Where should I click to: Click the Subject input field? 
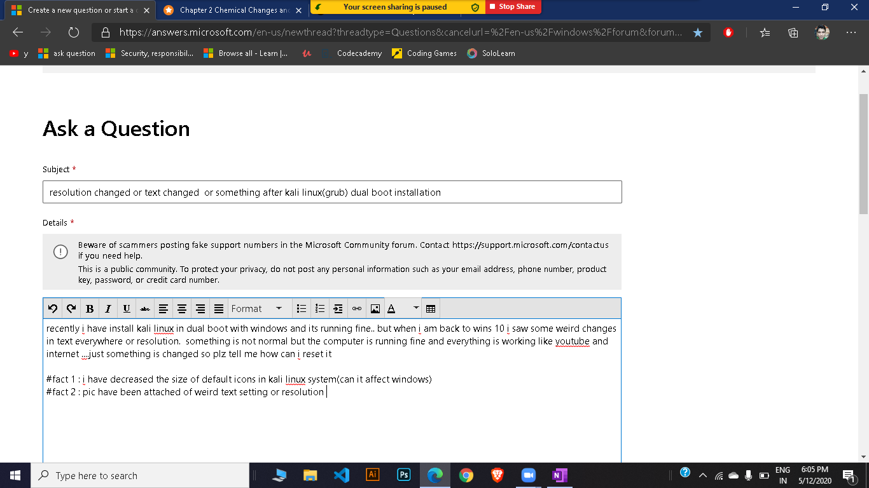coord(332,192)
